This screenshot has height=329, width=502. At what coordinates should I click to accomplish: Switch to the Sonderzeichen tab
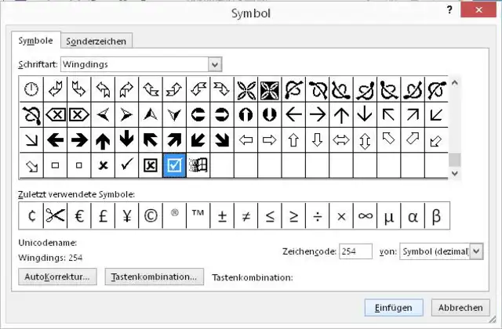(x=96, y=41)
